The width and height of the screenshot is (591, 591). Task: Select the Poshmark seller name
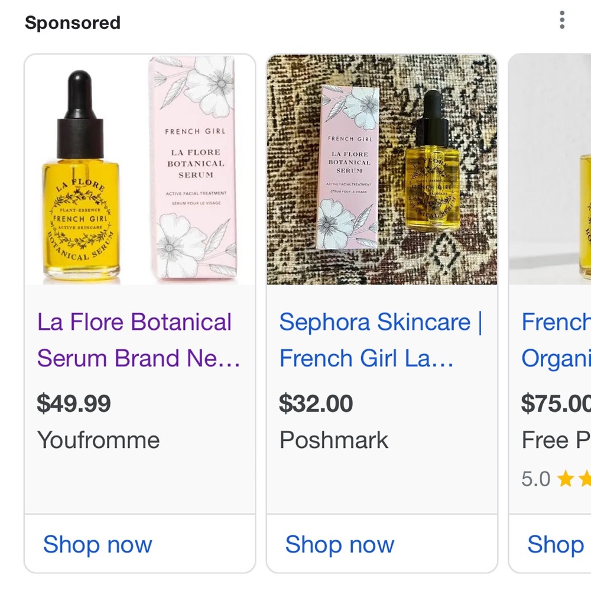point(333,440)
